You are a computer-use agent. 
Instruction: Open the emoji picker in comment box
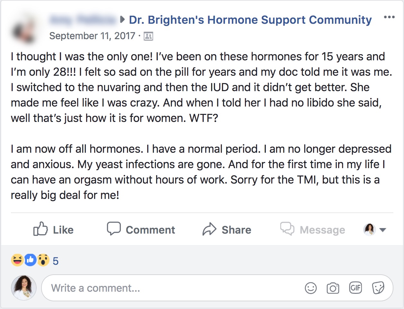[311, 288]
